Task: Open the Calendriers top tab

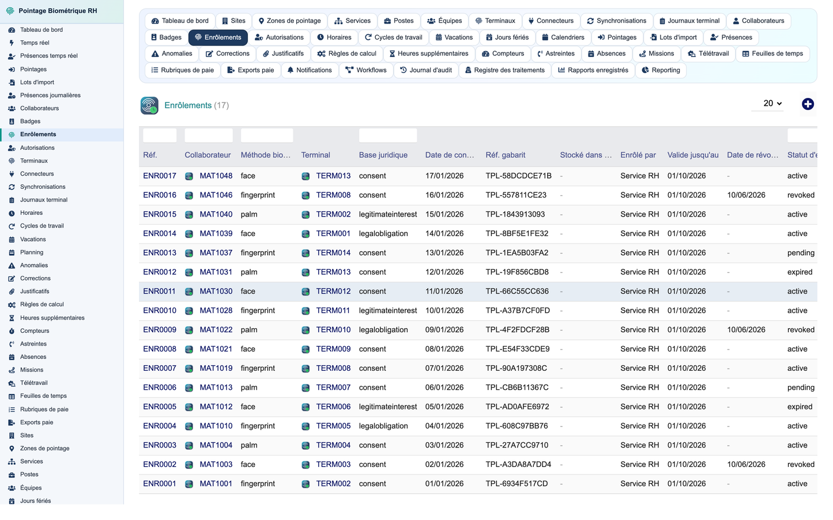Action: pos(563,37)
